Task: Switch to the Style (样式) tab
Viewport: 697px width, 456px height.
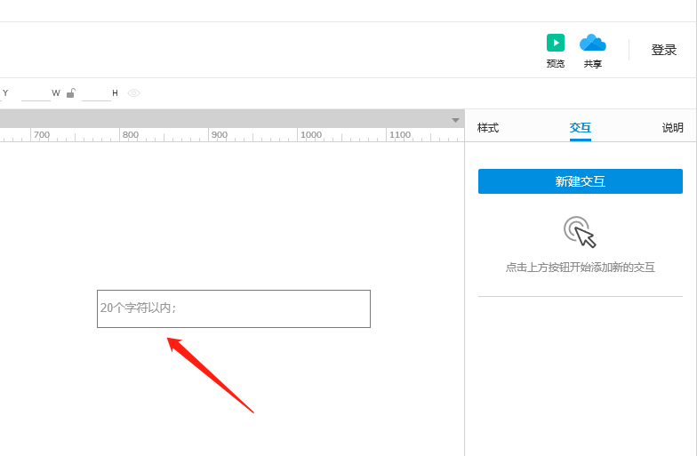Action: (487, 128)
